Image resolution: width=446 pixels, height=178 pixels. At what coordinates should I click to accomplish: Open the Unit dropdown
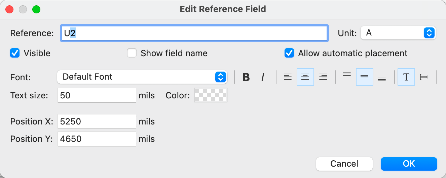click(x=398, y=33)
